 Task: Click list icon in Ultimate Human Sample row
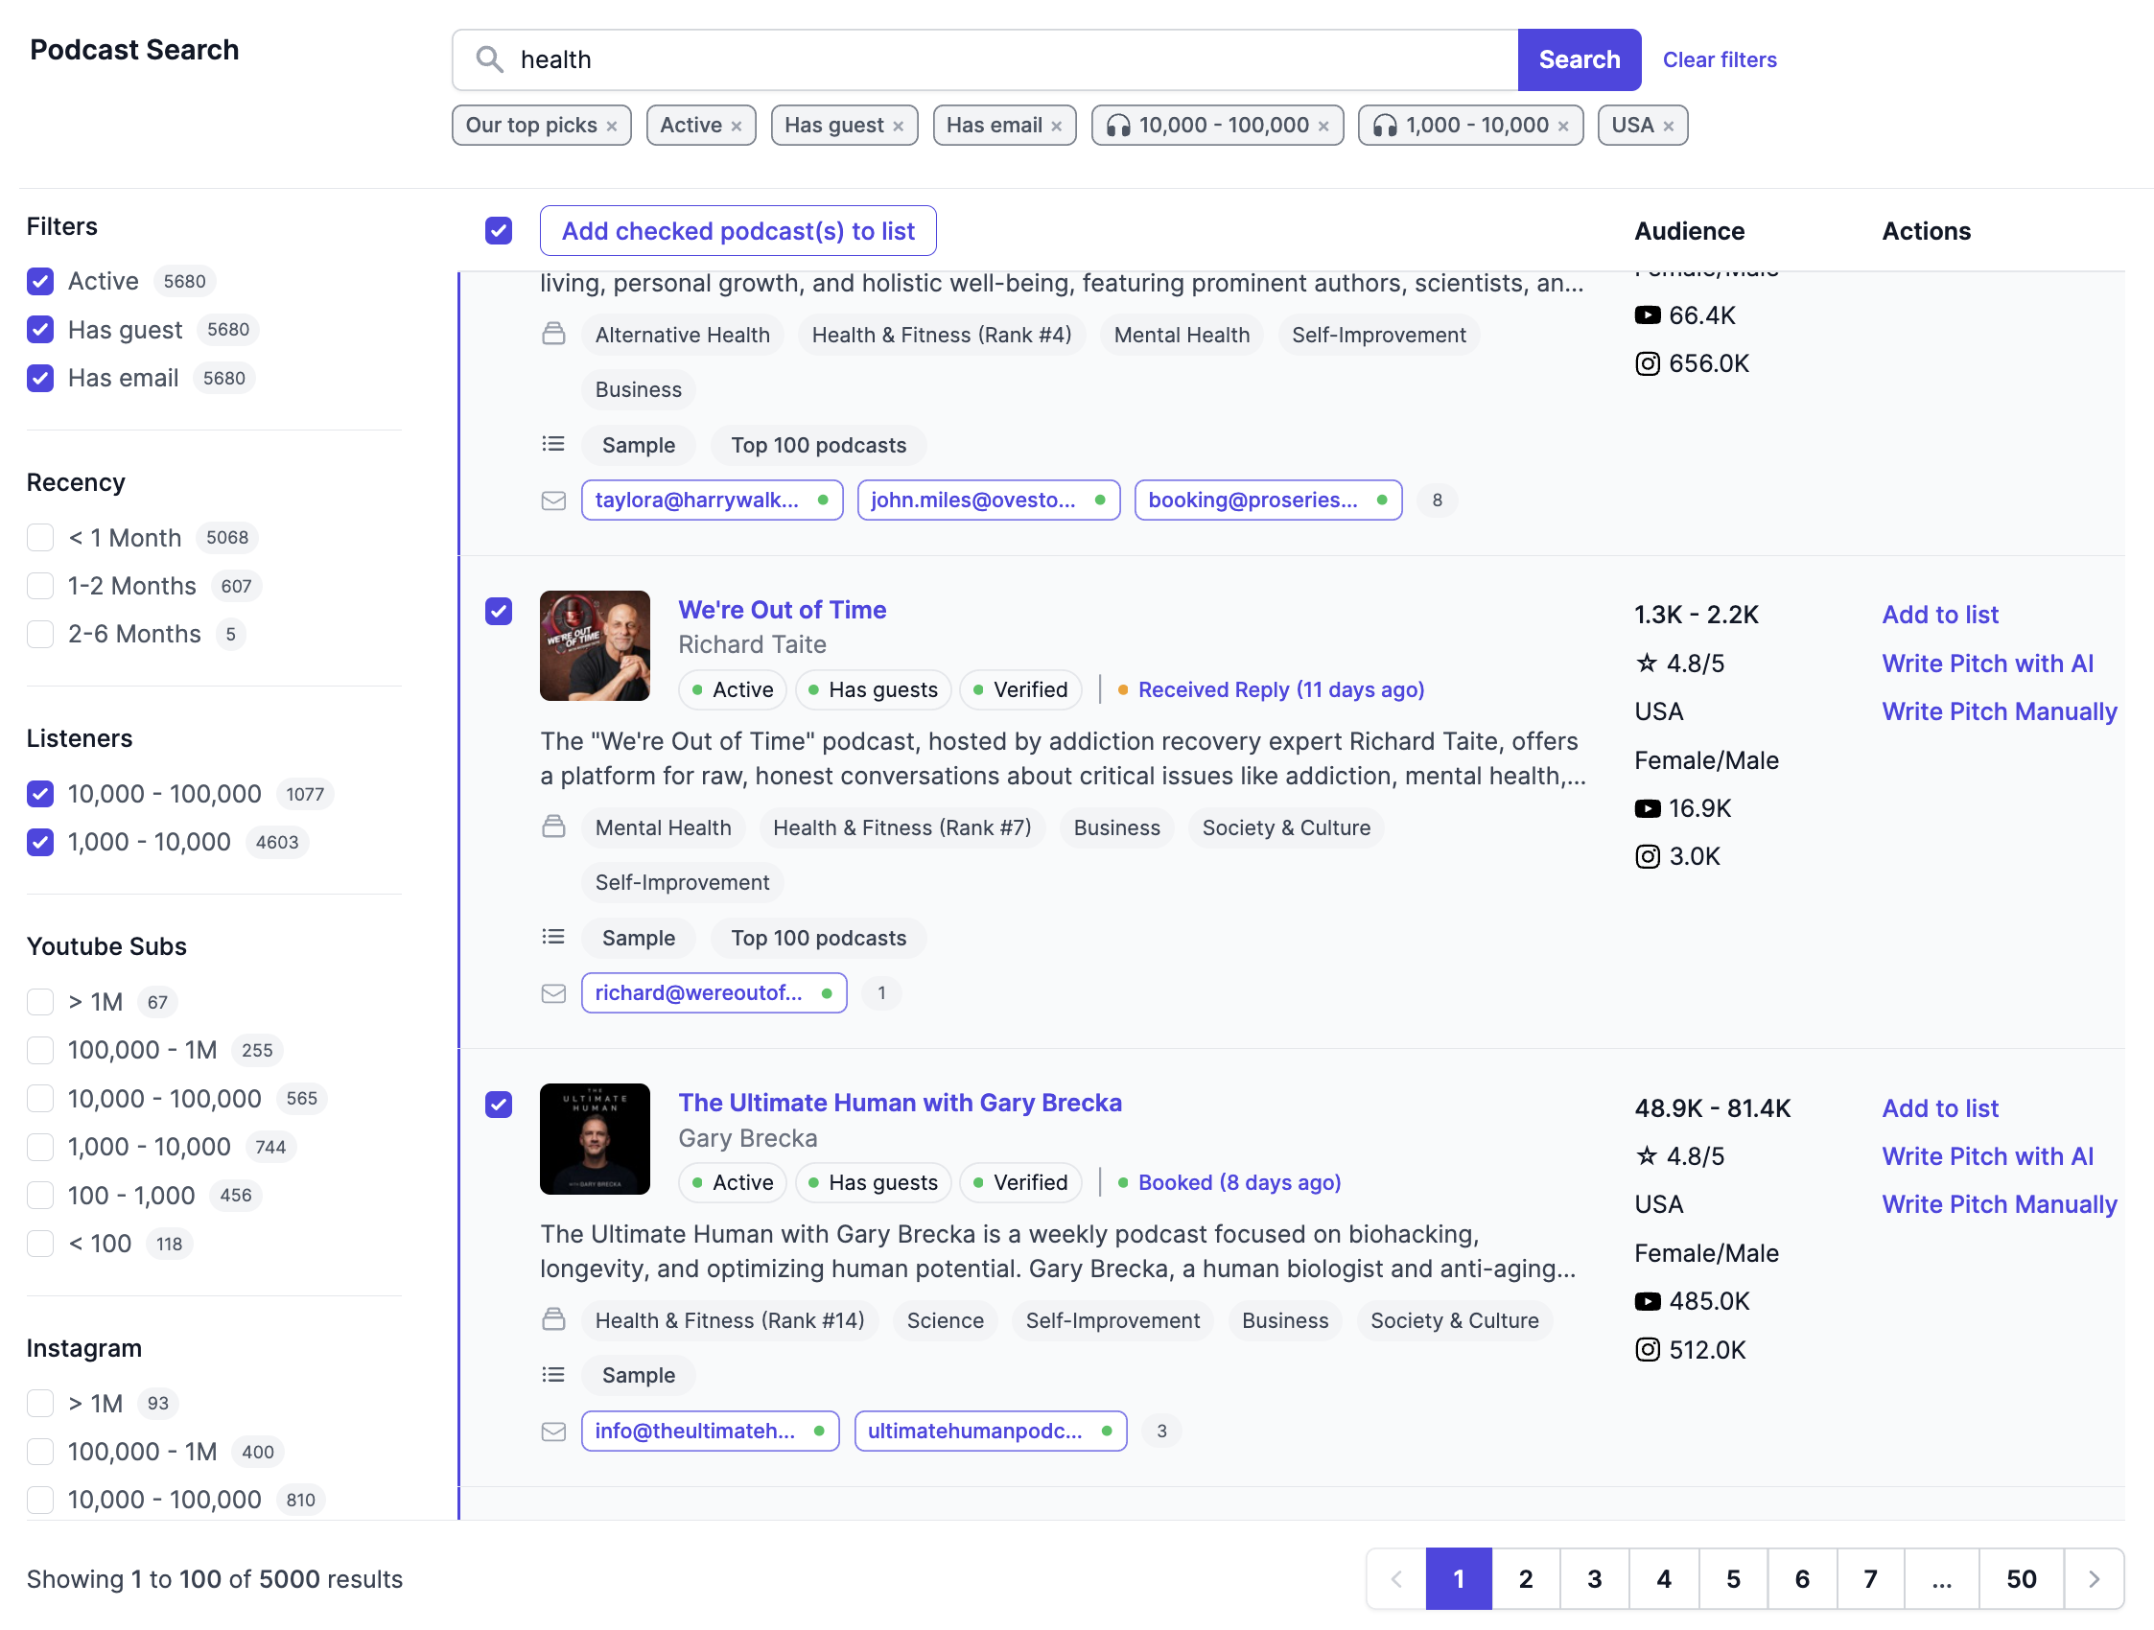tap(553, 1375)
